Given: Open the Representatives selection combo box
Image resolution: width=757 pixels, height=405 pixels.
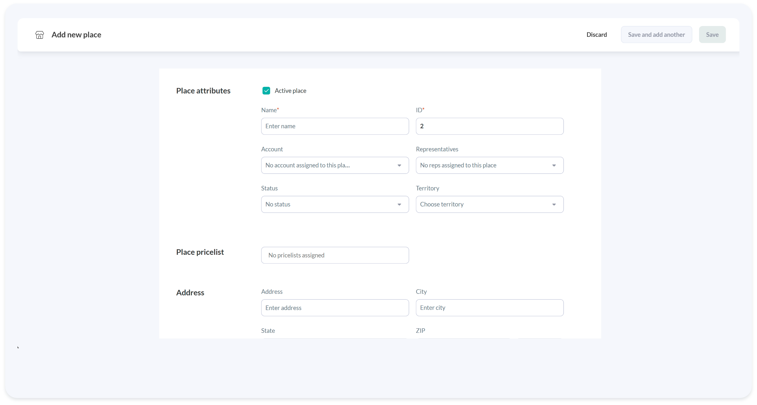Looking at the screenshot, I should [x=482, y=165].
